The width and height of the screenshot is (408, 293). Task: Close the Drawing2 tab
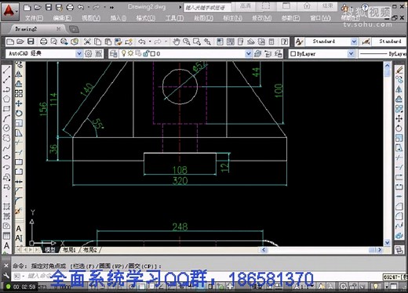[59, 29]
